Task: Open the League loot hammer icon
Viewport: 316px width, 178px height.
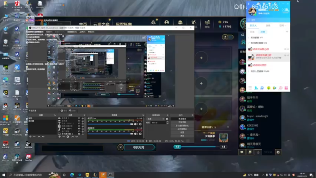Action: pyautogui.click(x=194, y=22)
